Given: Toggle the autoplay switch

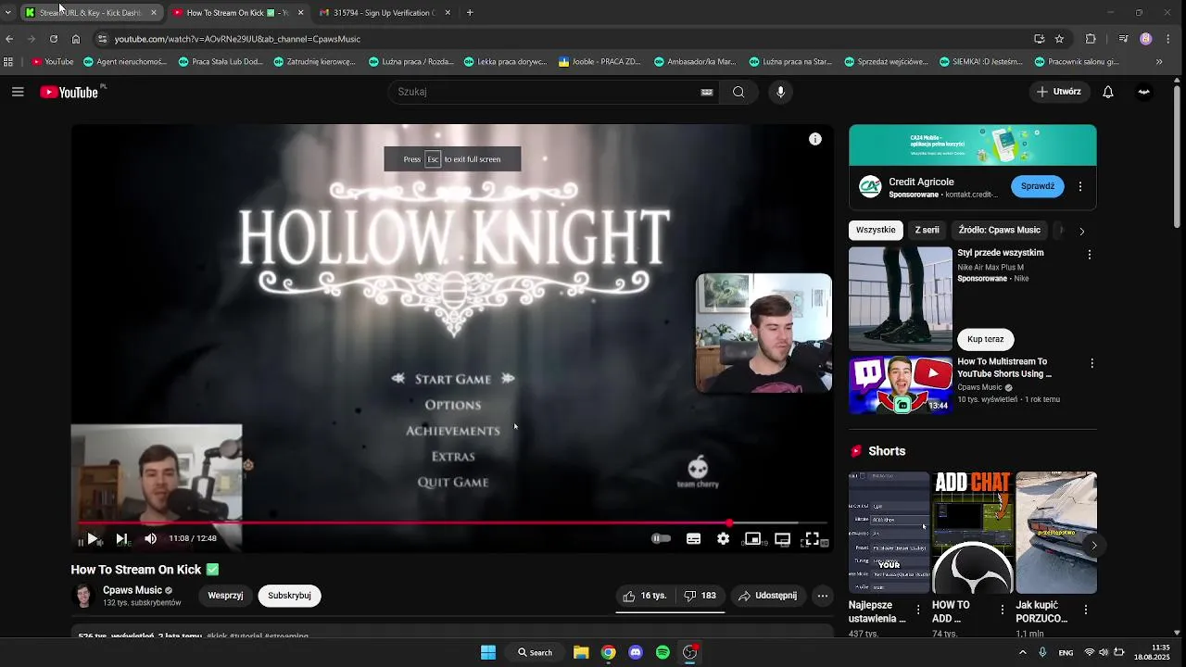Looking at the screenshot, I should pos(661,538).
